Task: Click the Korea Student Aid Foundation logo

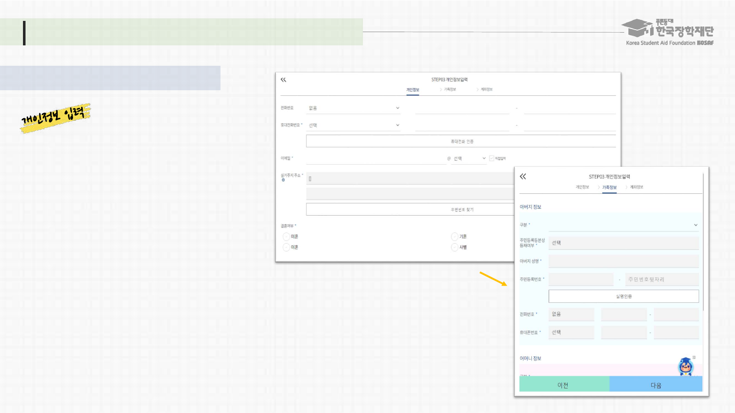Action: pos(669,32)
